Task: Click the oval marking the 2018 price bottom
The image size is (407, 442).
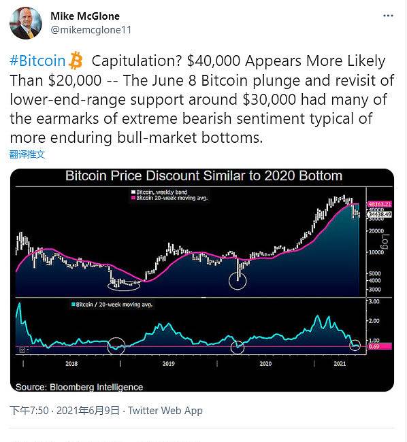Action: (124, 286)
